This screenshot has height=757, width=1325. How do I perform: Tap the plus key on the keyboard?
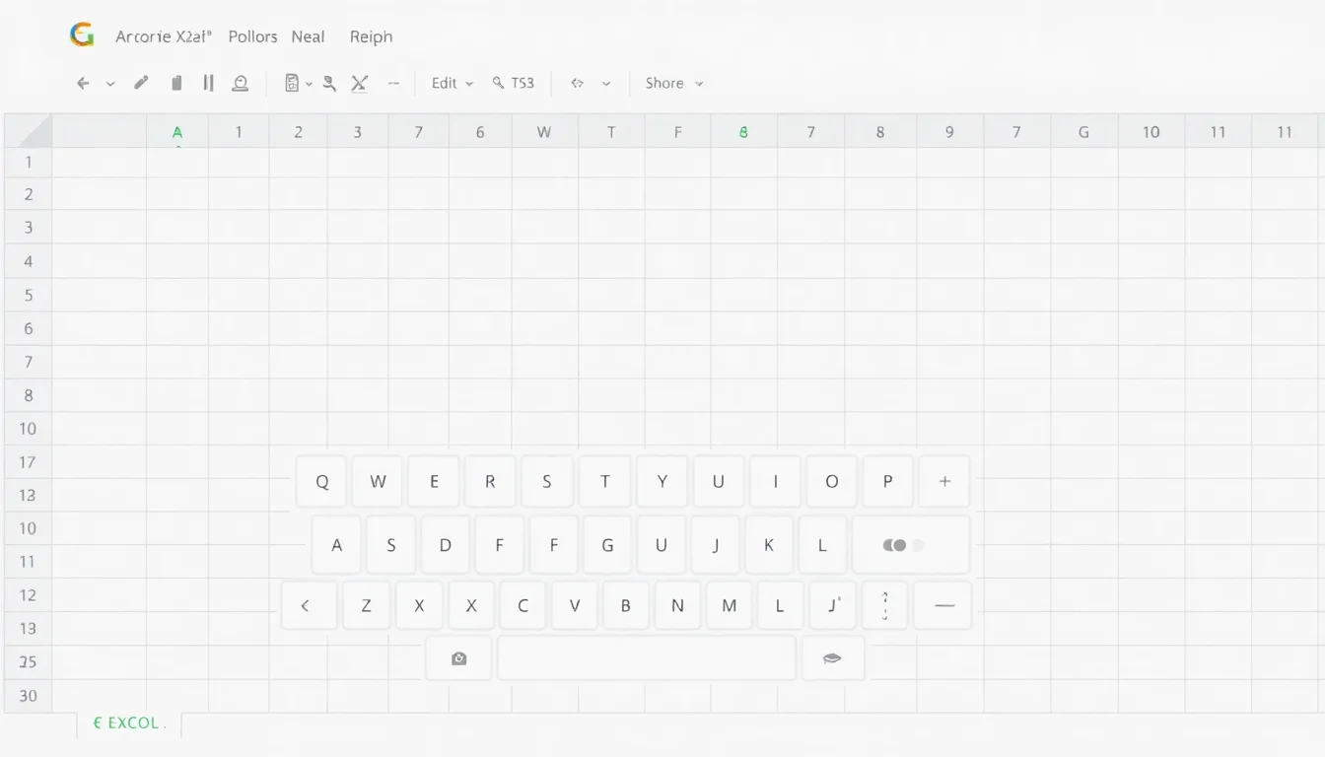(944, 482)
